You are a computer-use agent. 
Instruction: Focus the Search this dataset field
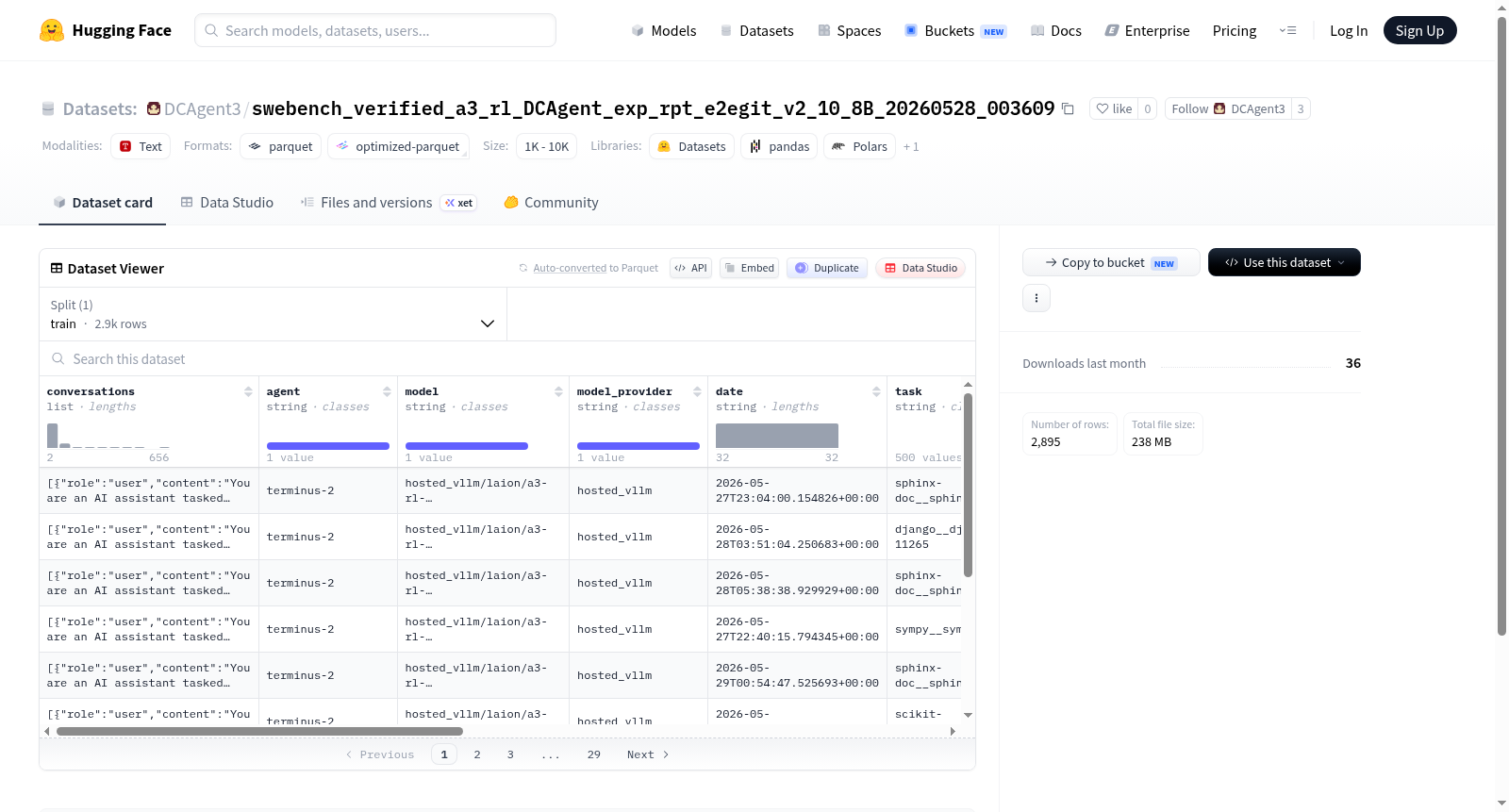pyautogui.click(x=507, y=358)
